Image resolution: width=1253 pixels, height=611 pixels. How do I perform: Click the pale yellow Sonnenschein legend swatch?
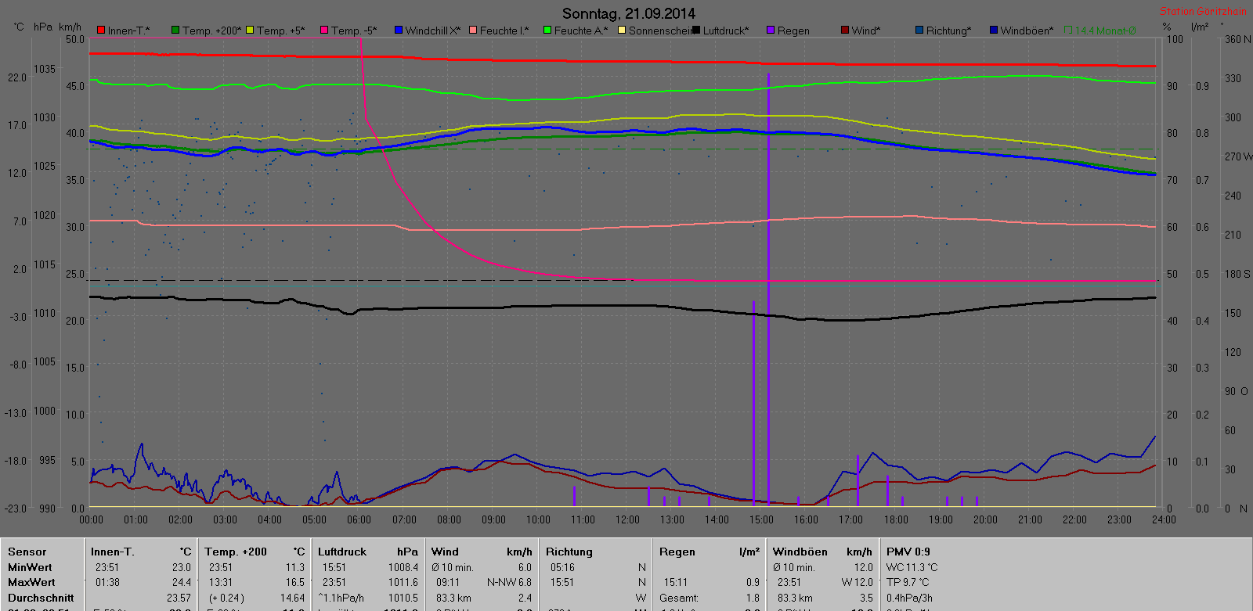[x=622, y=30]
